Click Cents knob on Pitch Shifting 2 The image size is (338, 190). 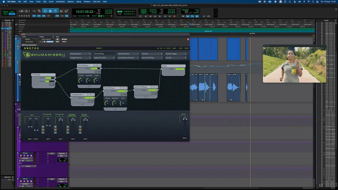[122, 103]
